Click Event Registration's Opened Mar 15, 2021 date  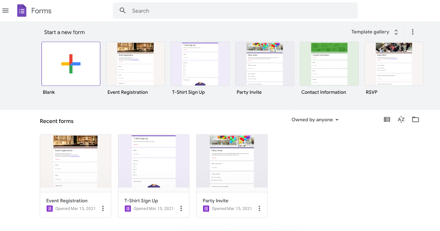coord(75,209)
